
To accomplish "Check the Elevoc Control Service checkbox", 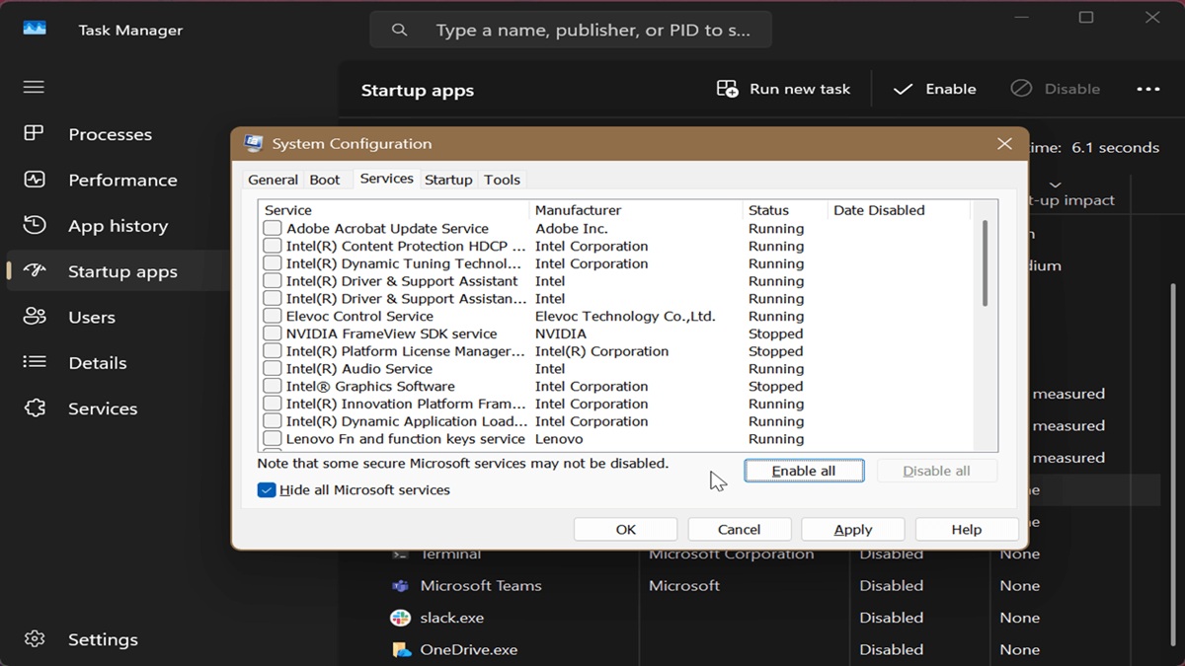I will (x=272, y=316).
